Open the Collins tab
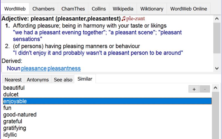 pyautogui.click(x=99, y=9)
